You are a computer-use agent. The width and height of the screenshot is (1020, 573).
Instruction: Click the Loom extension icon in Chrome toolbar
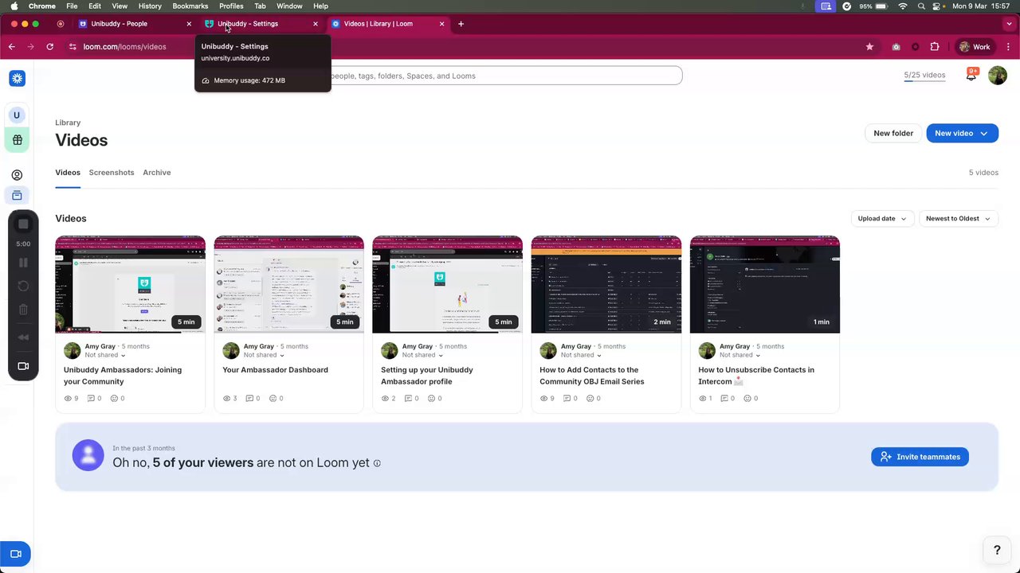click(915, 47)
